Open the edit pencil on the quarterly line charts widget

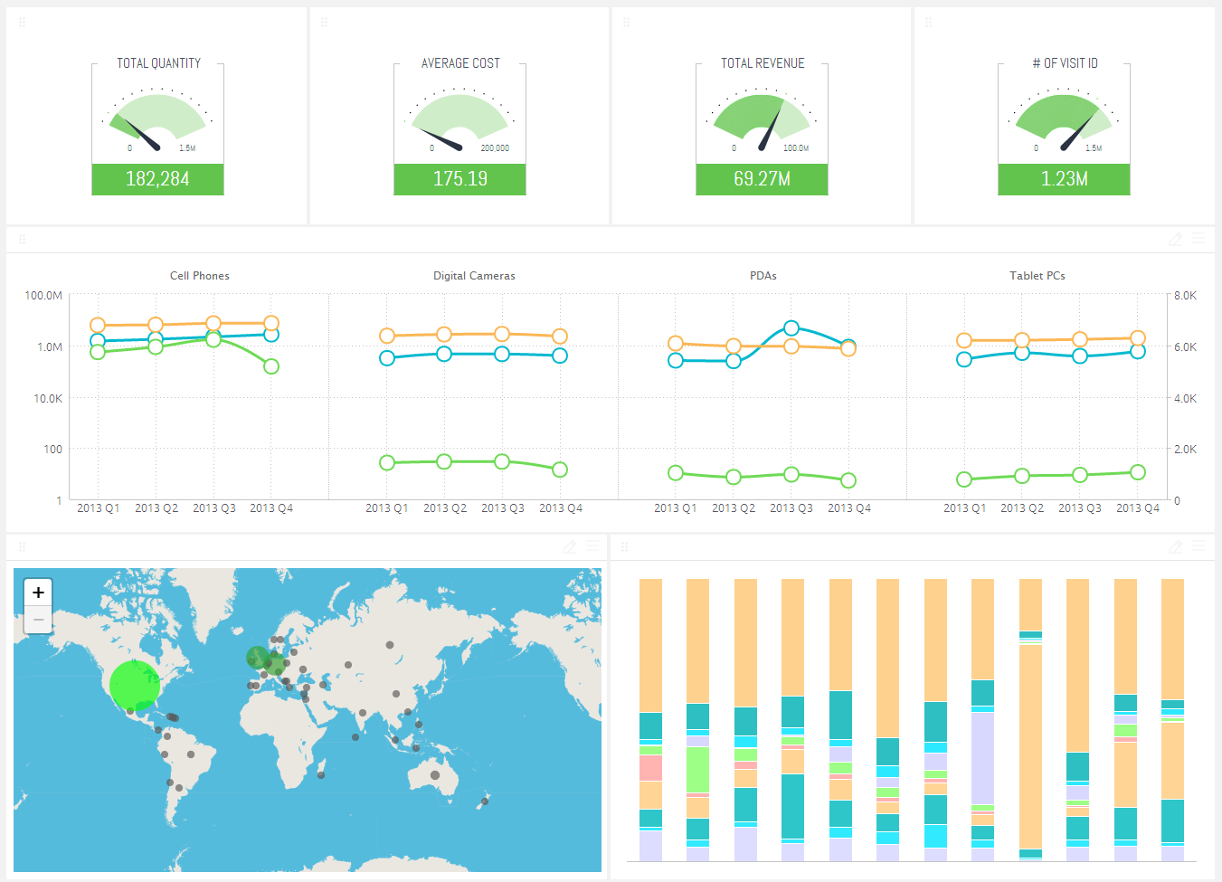pyautogui.click(x=1175, y=240)
